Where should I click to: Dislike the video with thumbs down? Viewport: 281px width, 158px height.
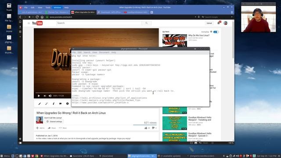[x=153, y=128]
